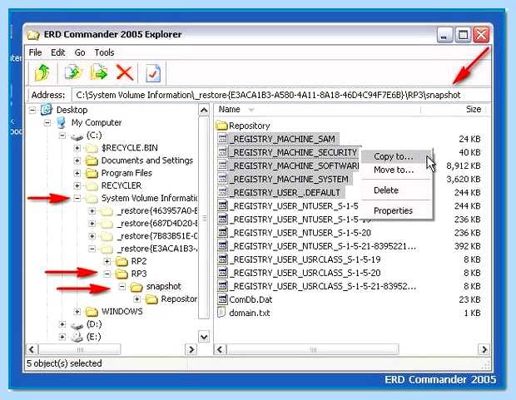Click the _REGISTRY_MACHINE_SAM file icon
The width and height of the screenshot is (516, 400).
click(223, 139)
